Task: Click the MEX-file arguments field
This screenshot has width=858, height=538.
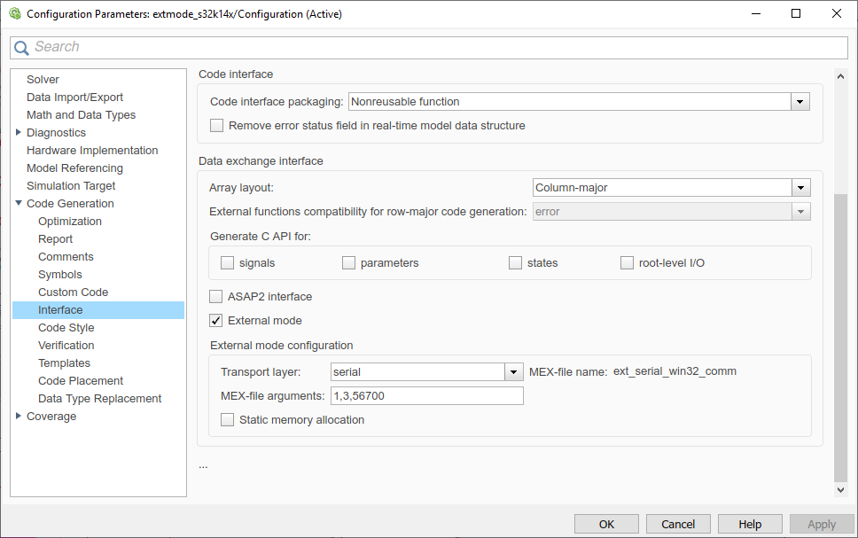Action: point(426,395)
